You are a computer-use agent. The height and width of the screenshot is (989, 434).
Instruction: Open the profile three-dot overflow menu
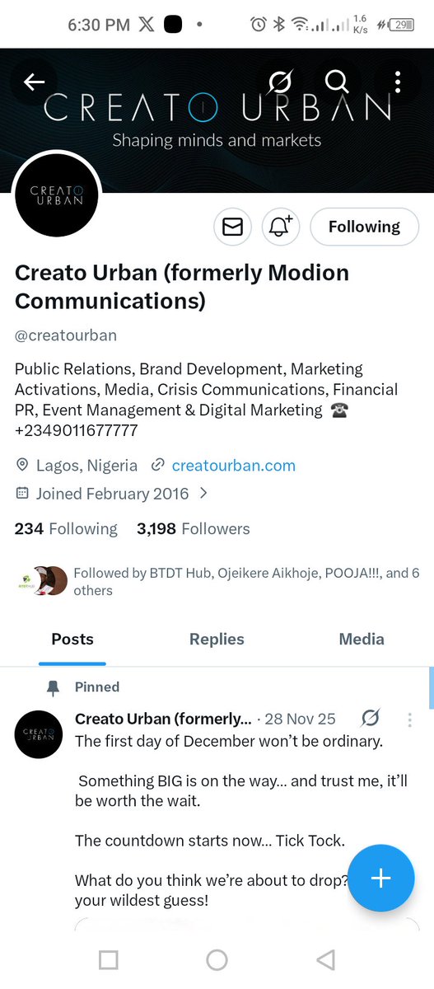click(397, 82)
